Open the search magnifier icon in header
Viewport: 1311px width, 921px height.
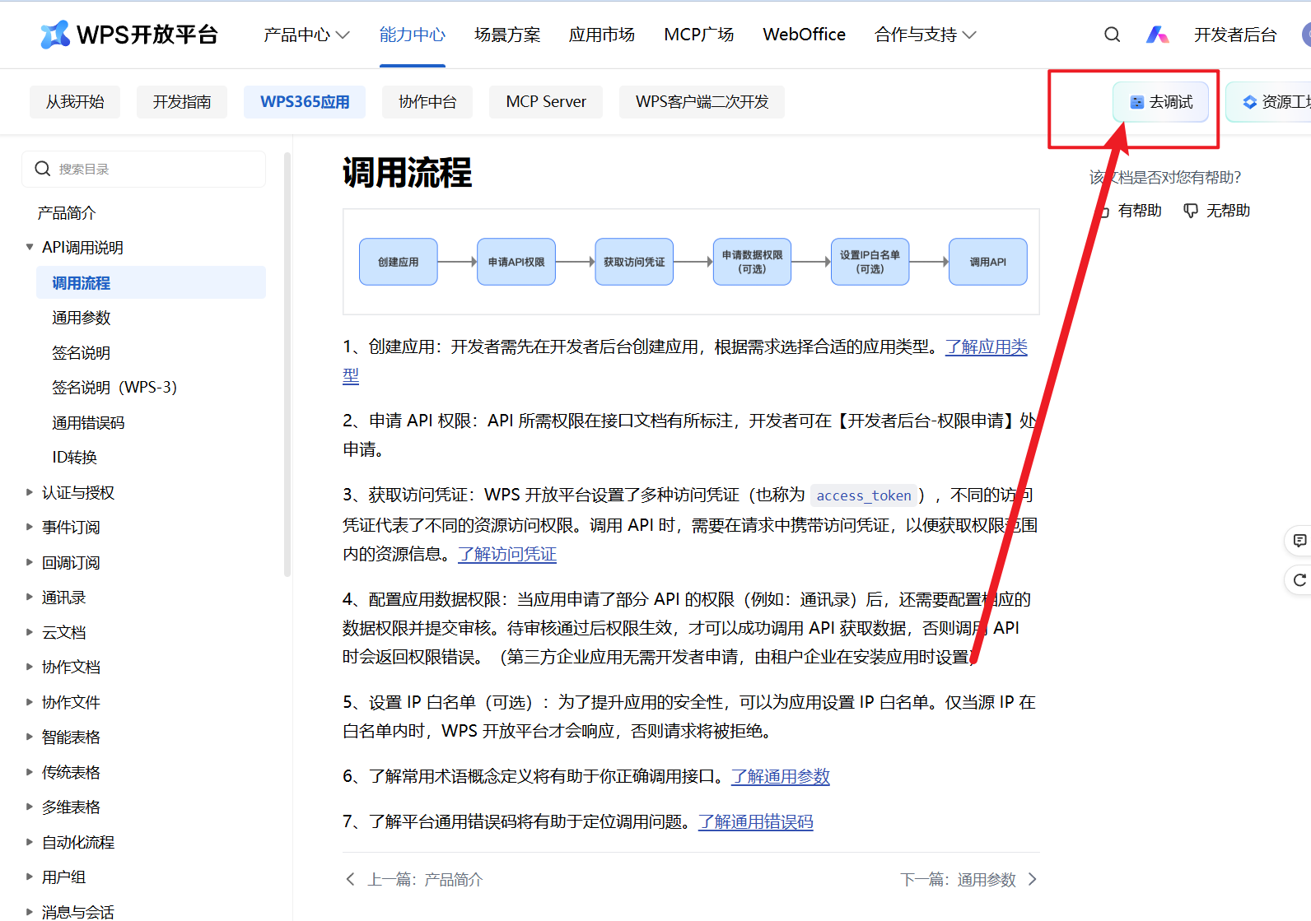[x=1112, y=35]
